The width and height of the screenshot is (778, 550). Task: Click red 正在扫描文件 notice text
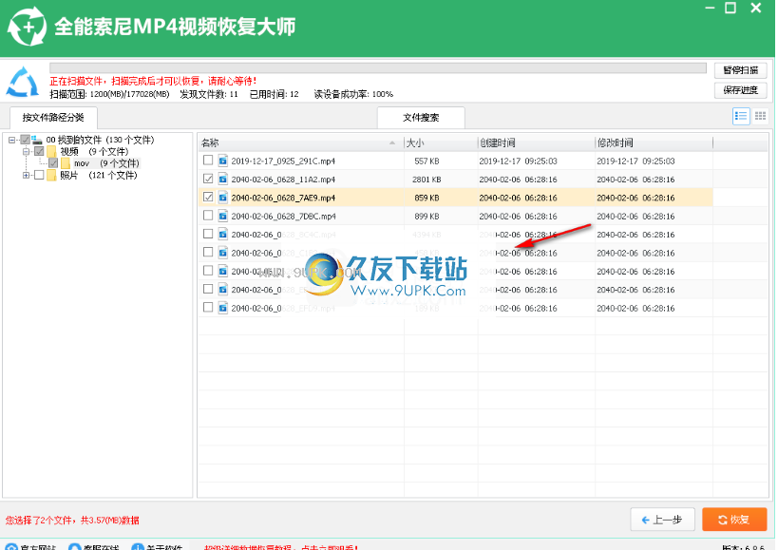(153, 81)
